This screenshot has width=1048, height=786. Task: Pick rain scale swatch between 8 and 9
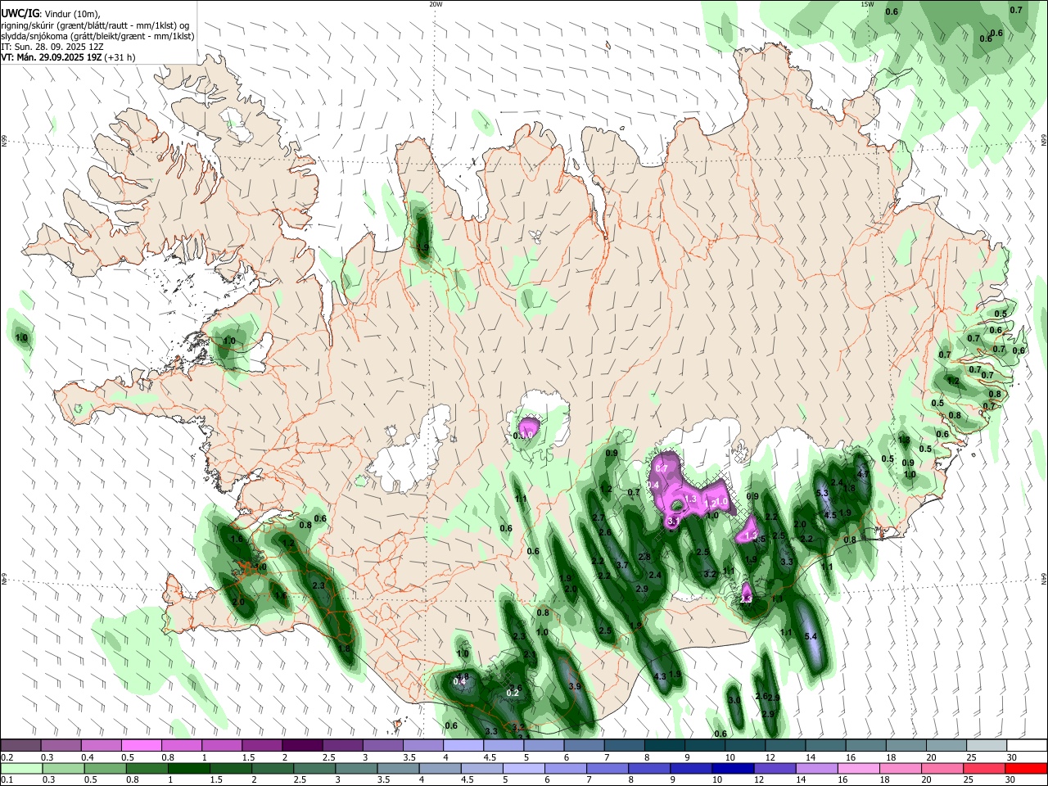[649, 768]
